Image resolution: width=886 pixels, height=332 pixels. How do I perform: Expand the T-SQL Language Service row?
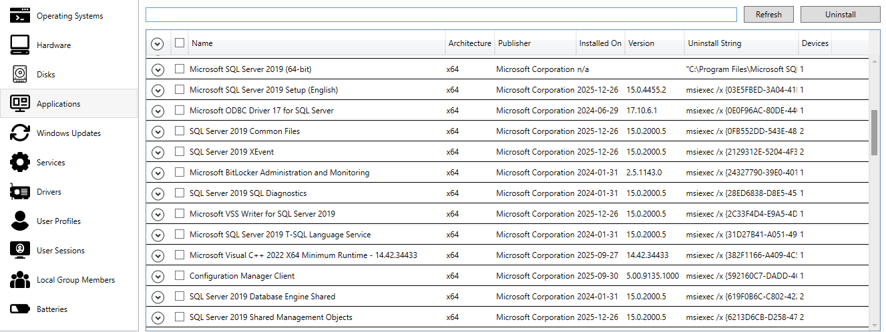(158, 235)
